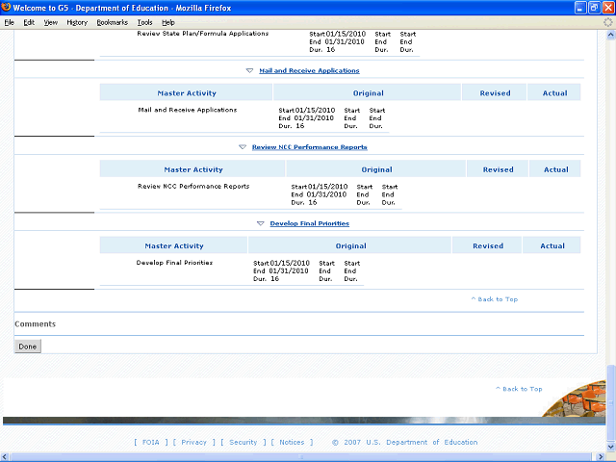Open the Develop Final Priorities link

pyautogui.click(x=309, y=223)
